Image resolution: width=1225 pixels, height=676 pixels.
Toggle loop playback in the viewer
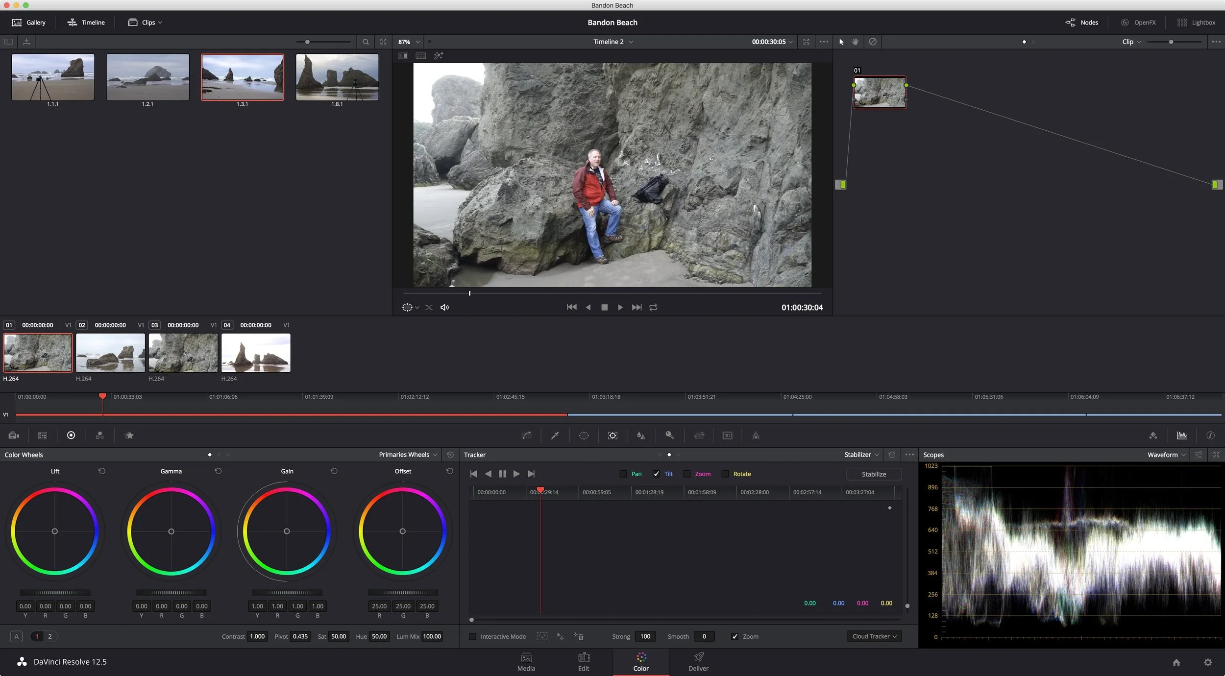click(x=653, y=307)
